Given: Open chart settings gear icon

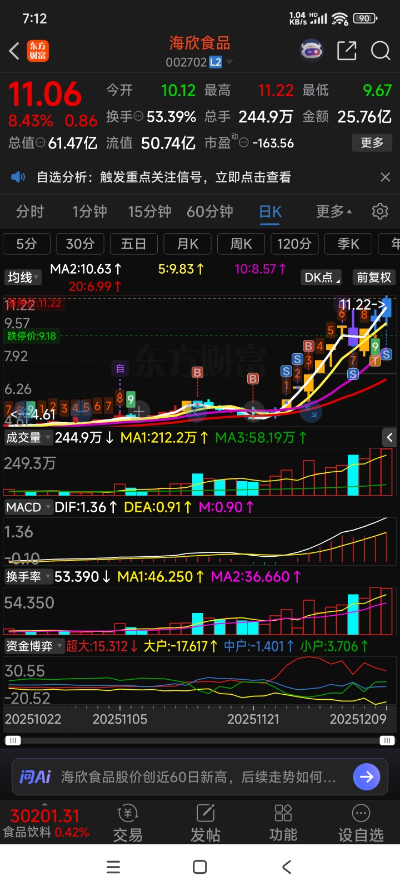Looking at the screenshot, I should point(380,211).
